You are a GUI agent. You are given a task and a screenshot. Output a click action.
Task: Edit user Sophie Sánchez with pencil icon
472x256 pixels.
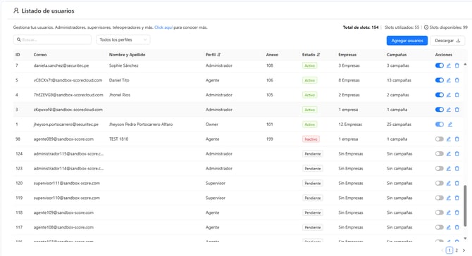coord(449,65)
